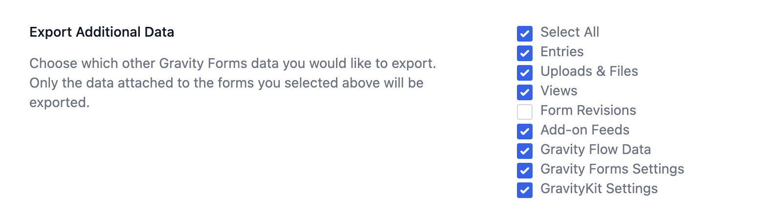The width and height of the screenshot is (760, 221).
Task: Uncheck the Views checkbox
Action: (x=524, y=92)
